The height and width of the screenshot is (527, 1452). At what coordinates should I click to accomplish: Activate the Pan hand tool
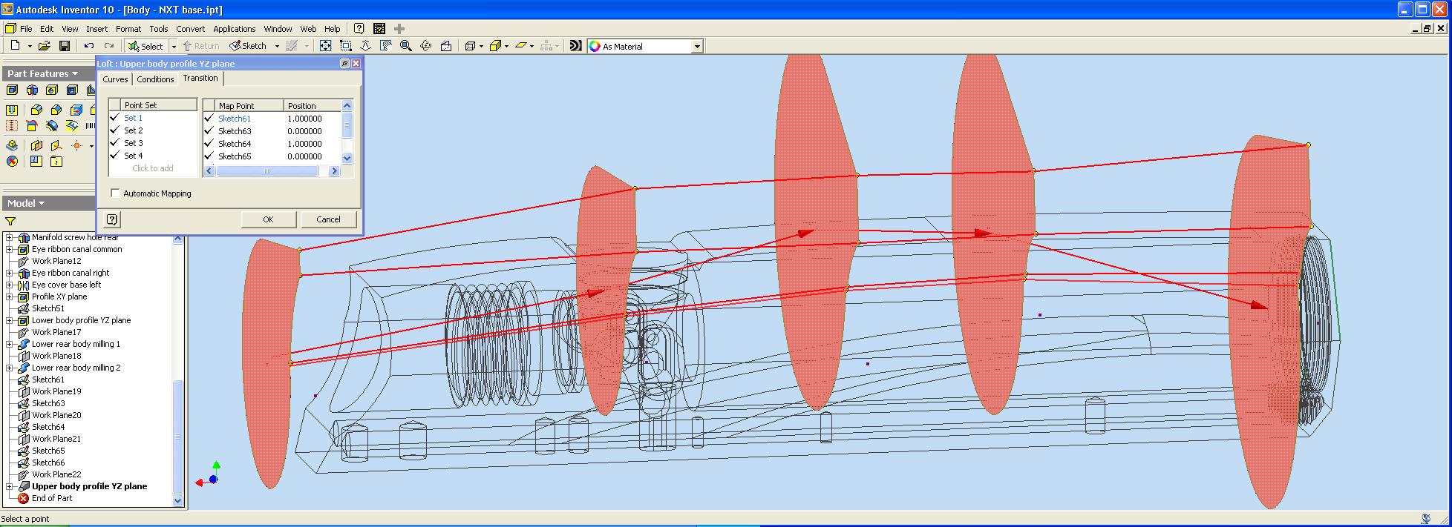pyautogui.click(x=385, y=46)
